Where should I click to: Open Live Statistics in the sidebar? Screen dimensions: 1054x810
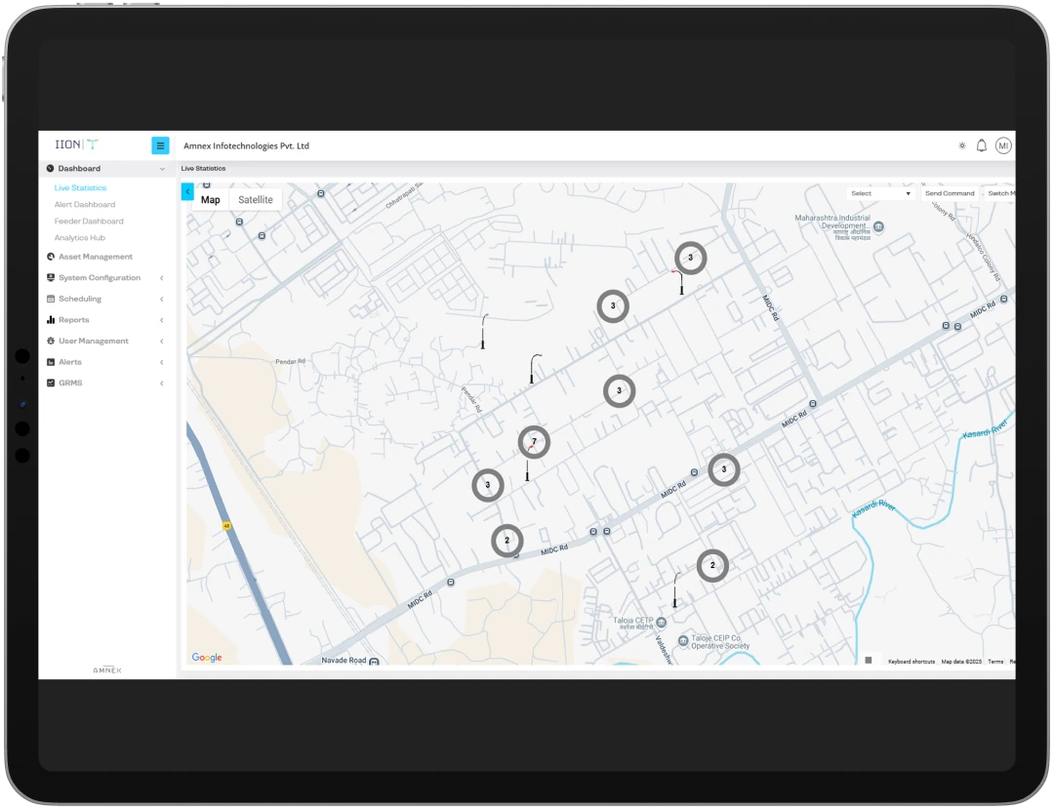(80, 188)
